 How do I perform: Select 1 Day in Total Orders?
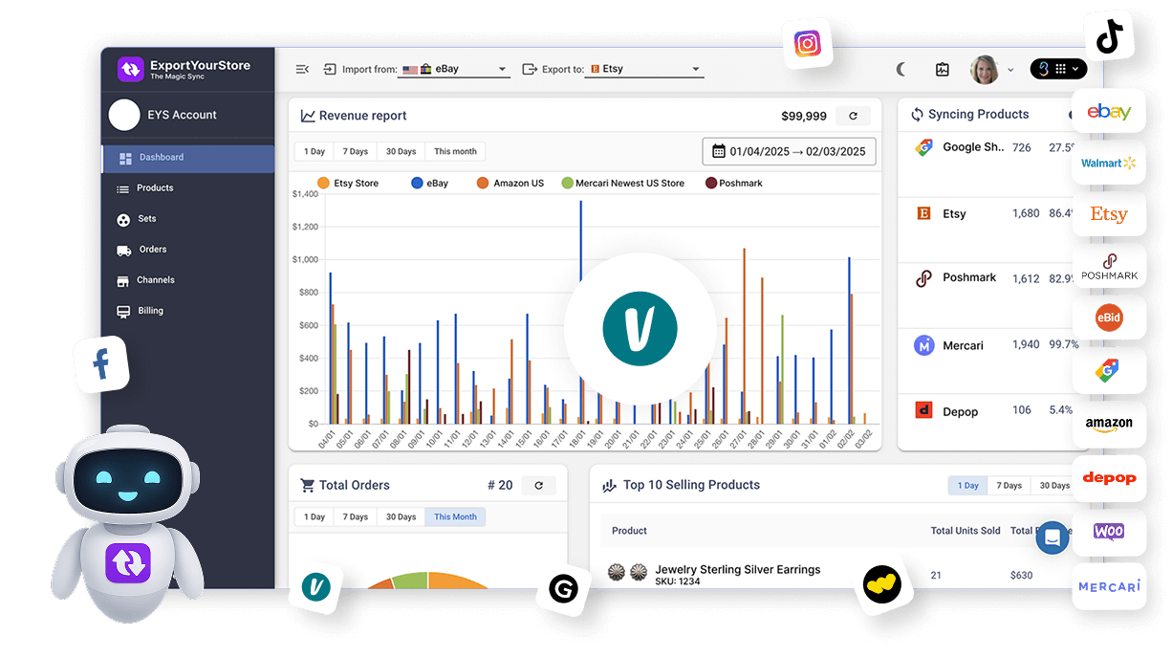(315, 517)
